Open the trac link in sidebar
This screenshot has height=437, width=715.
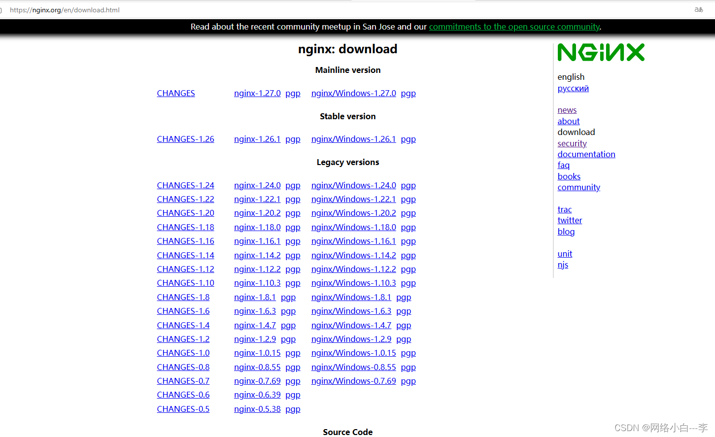[564, 209]
